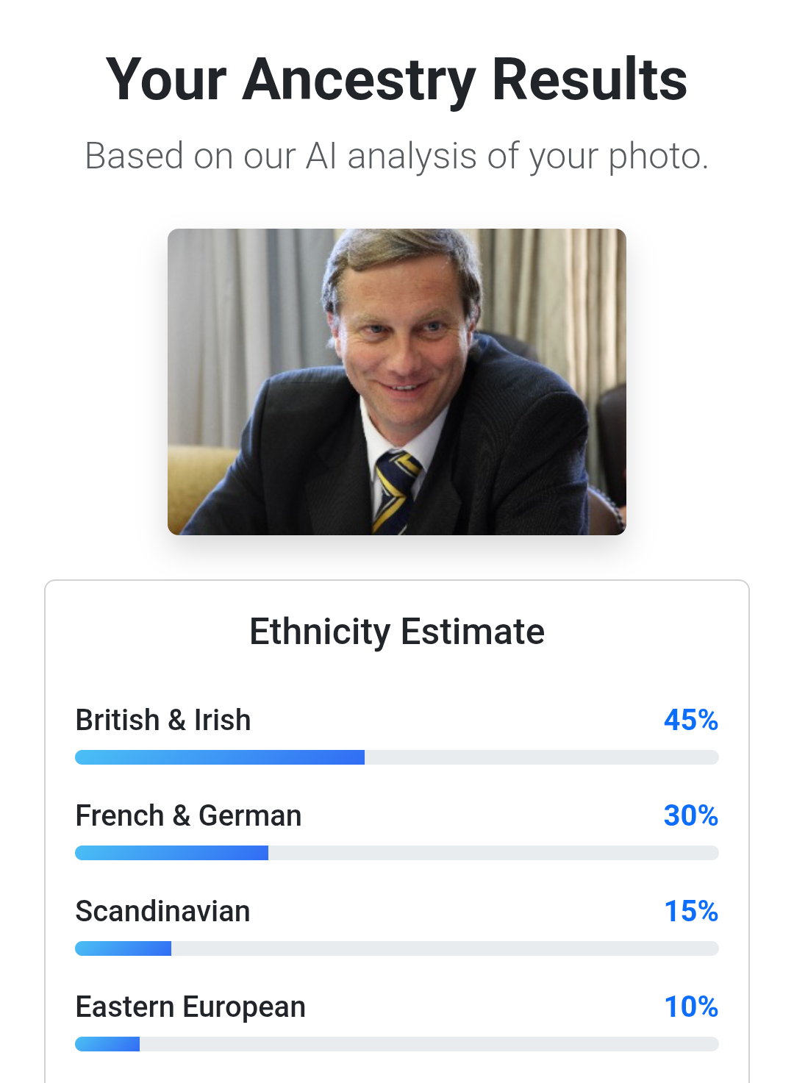This screenshot has width=794, height=1083.
Task: Click the filled part of British & Irish bar
Action: (x=220, y=757)
